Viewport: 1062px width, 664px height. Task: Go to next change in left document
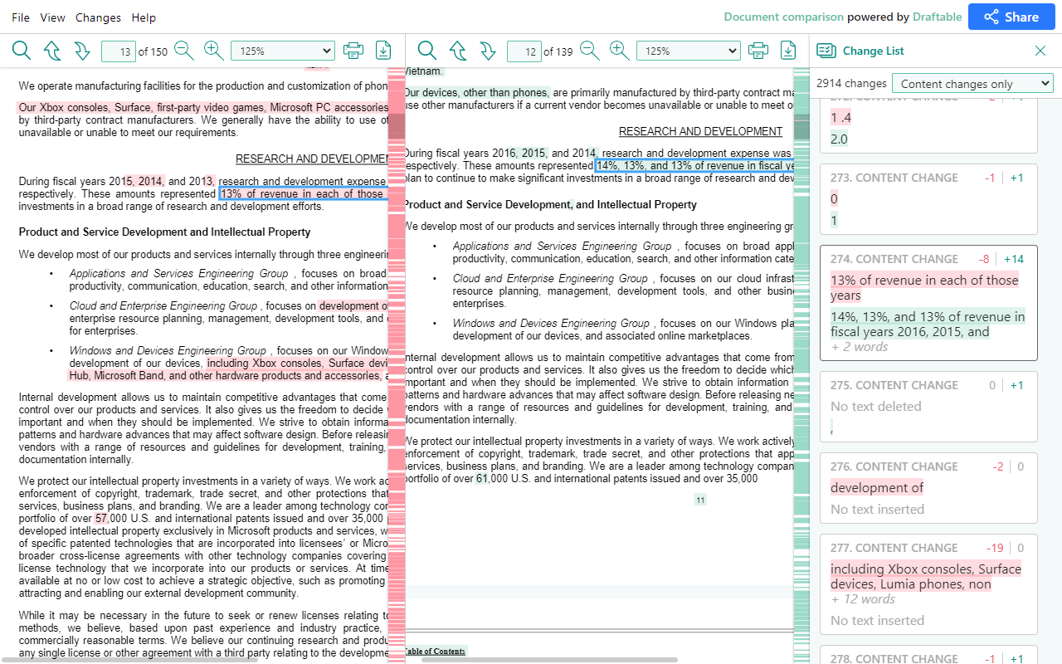click(81, 51)
